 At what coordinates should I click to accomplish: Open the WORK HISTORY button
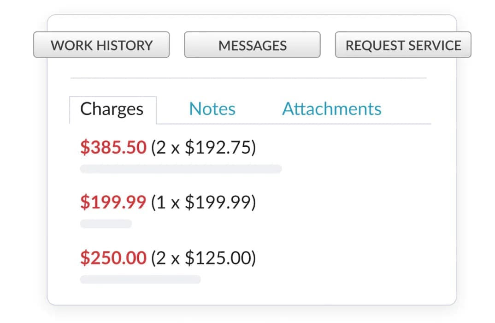coord(101,45)
